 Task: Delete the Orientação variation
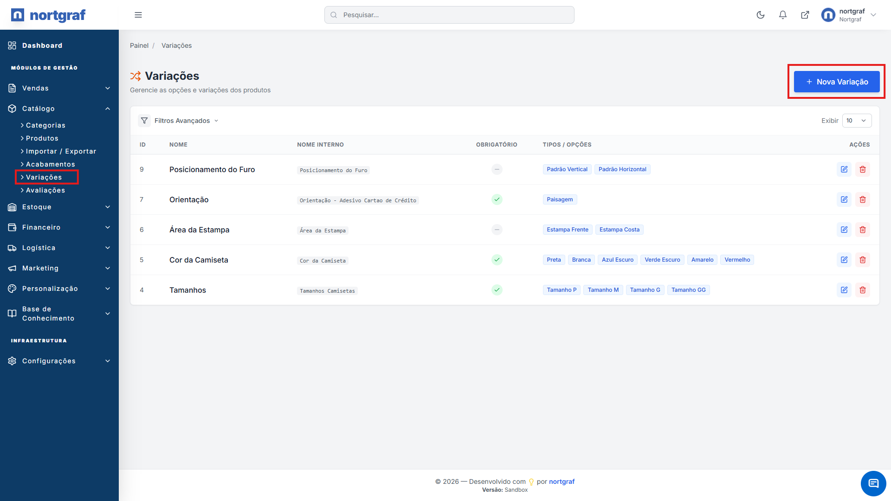[x=862, y=199]
